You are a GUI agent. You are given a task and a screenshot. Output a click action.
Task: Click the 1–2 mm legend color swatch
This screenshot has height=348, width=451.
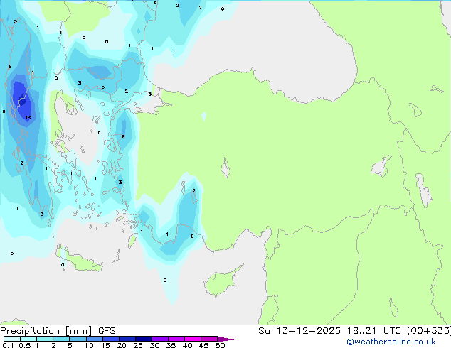point(45,339)
